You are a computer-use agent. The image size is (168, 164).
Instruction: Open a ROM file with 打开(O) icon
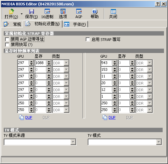pyautogui.click(x=11, y=14)
